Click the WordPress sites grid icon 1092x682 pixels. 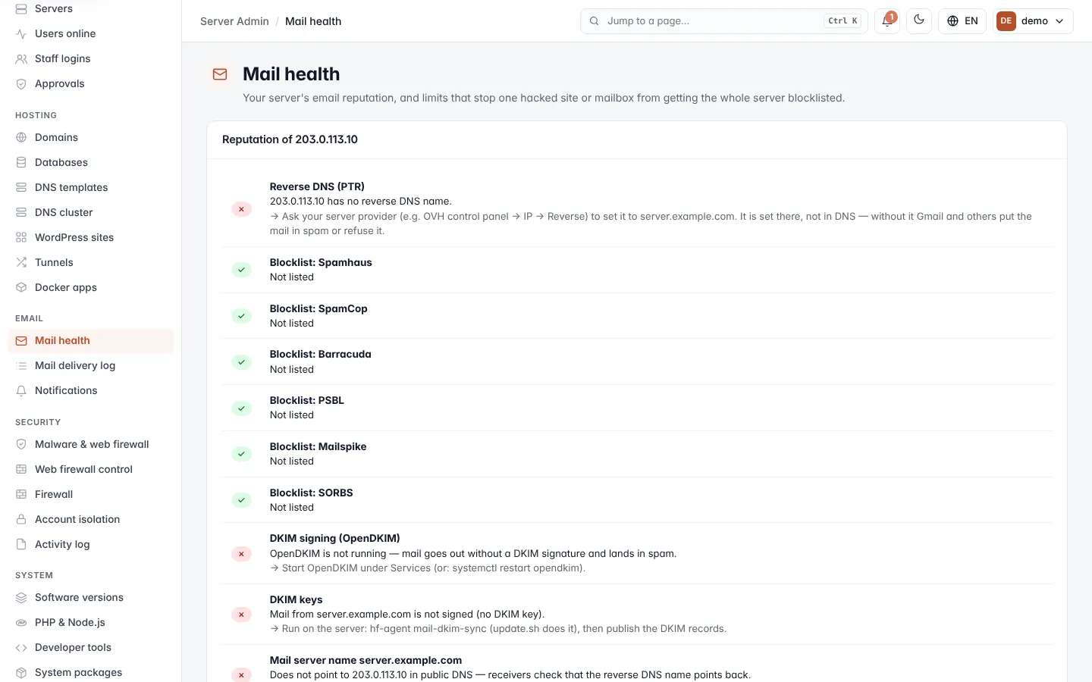21,237
